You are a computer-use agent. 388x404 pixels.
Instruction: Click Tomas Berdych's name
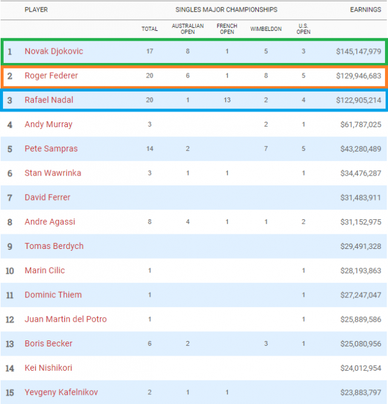point(54,246)
